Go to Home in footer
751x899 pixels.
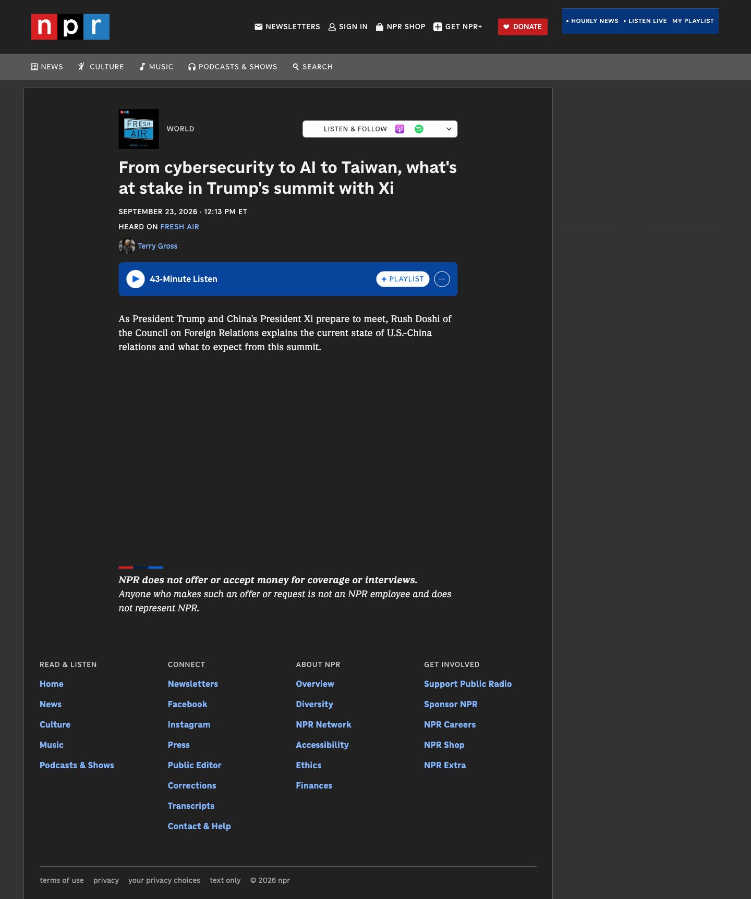pos(52,684)
